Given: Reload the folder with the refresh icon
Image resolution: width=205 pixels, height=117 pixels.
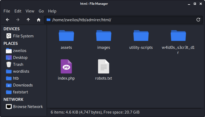Looking at the screenshot, I should coord(198,20).
